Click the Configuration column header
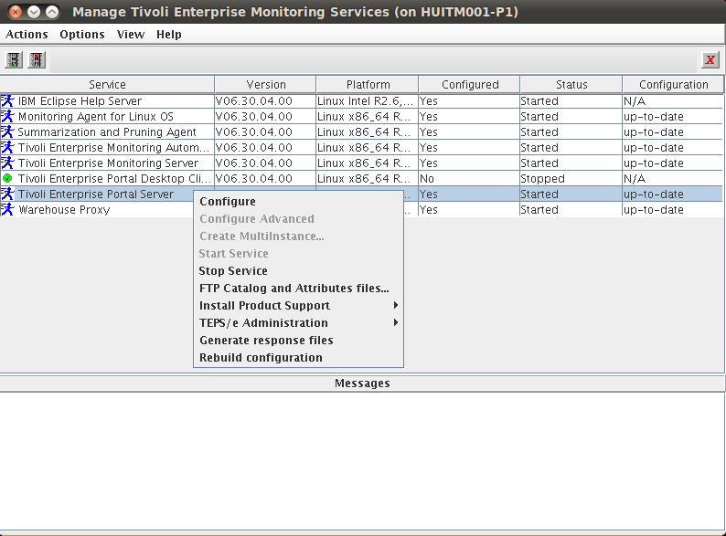The height and width of the screenshot is (536, 726). pyautogui.click(x=673, y=85)
